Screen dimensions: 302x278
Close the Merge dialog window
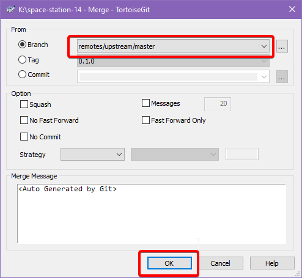292,9
